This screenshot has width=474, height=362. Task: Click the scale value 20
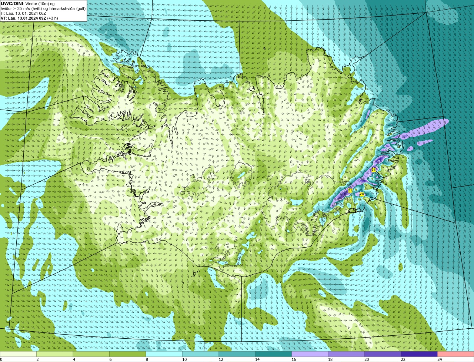point(367,359)
